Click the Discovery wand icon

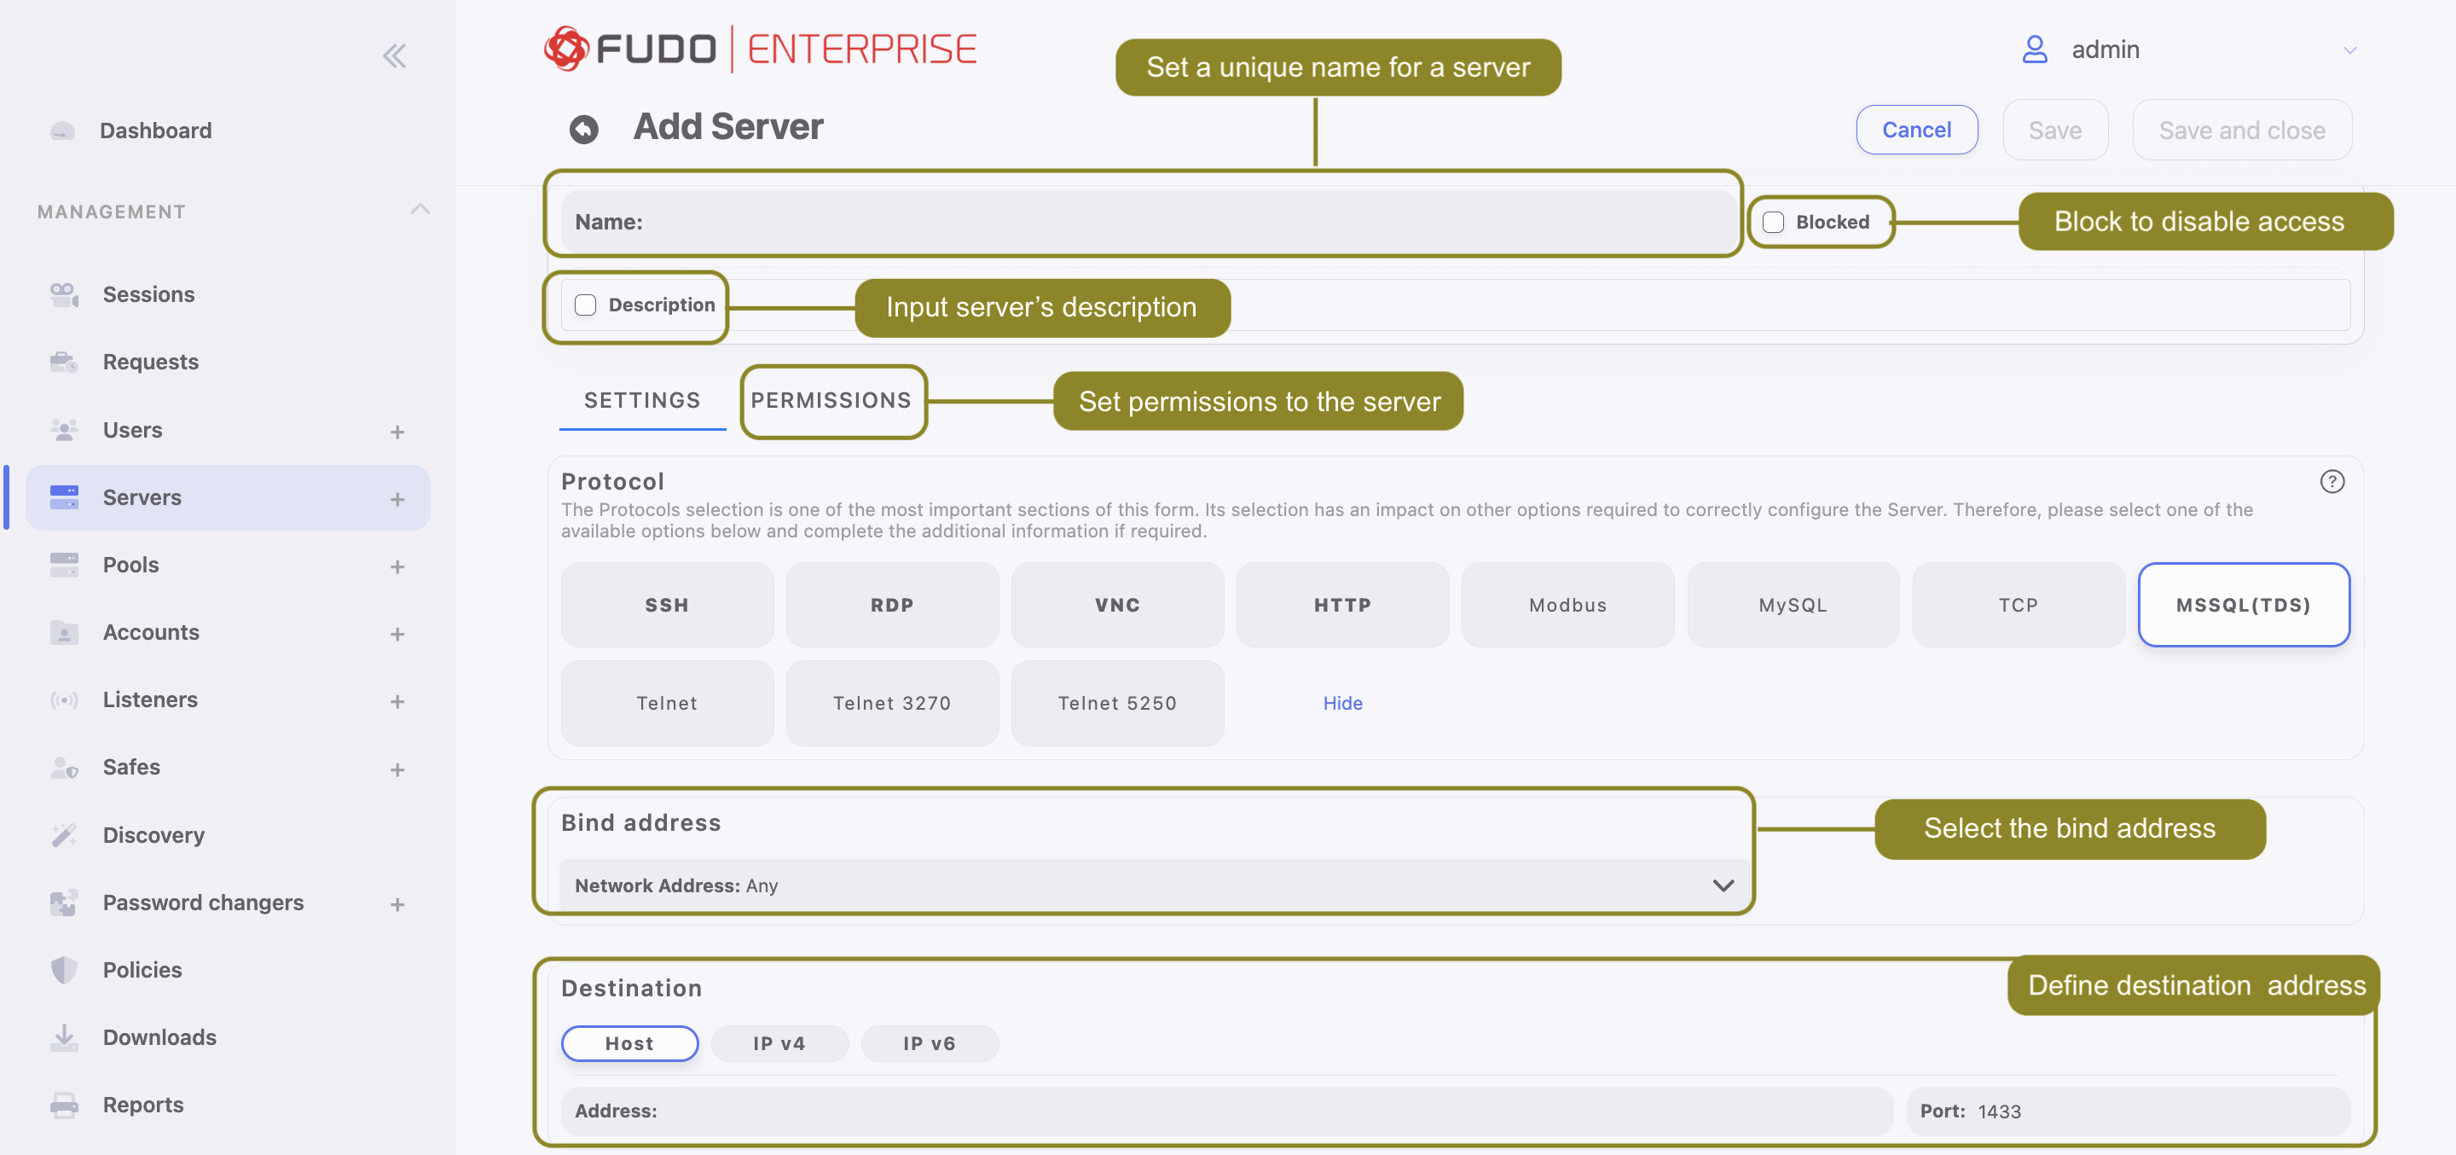click(64, 834)
